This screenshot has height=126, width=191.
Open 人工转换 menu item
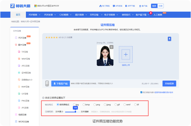158,15
